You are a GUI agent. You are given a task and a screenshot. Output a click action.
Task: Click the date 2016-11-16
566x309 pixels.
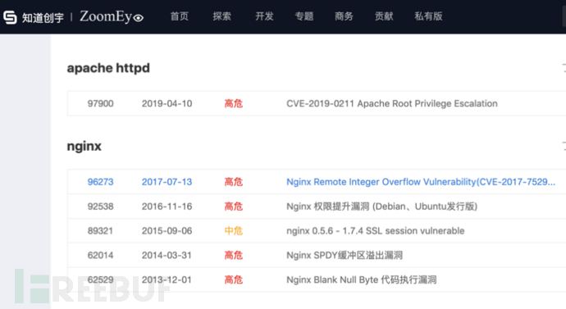point(167,207)
